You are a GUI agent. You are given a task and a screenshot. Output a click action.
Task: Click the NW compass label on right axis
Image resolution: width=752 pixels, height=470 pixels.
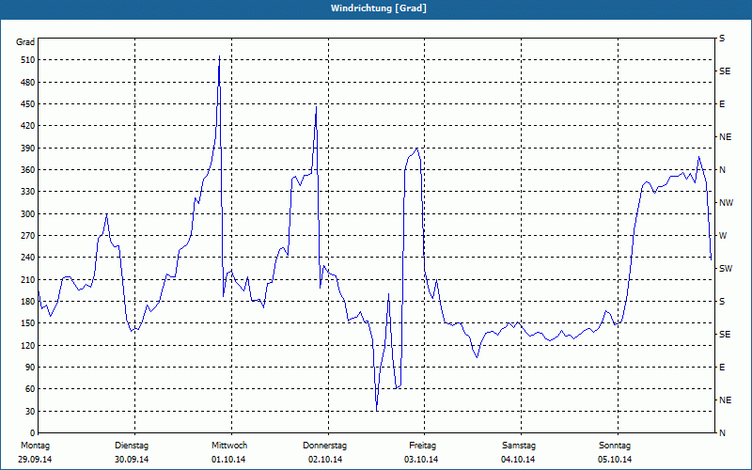coord(727,203)
